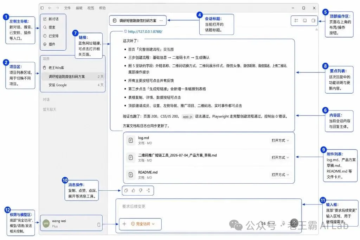This screenshot has width=360, height=240.
Task: Click the microphone voice input icon
Action: (284, 223)
